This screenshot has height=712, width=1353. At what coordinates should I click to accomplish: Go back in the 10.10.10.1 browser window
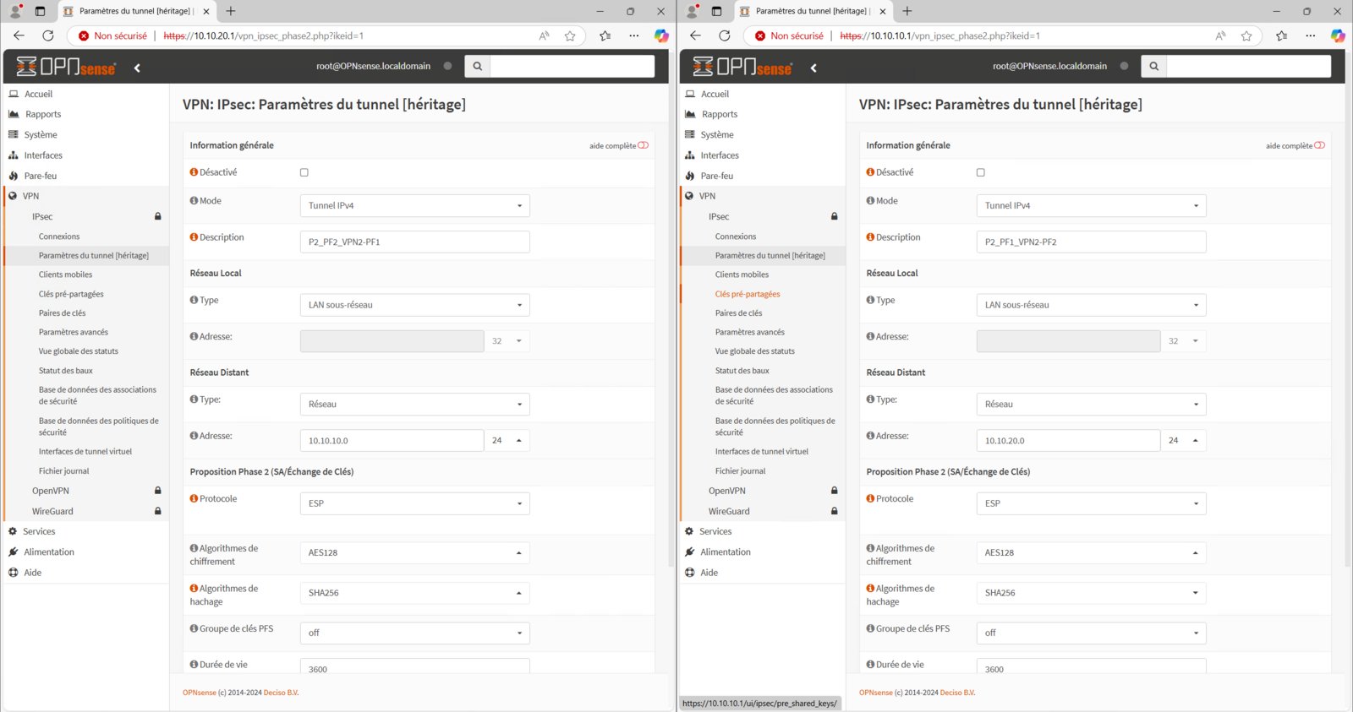695,35
